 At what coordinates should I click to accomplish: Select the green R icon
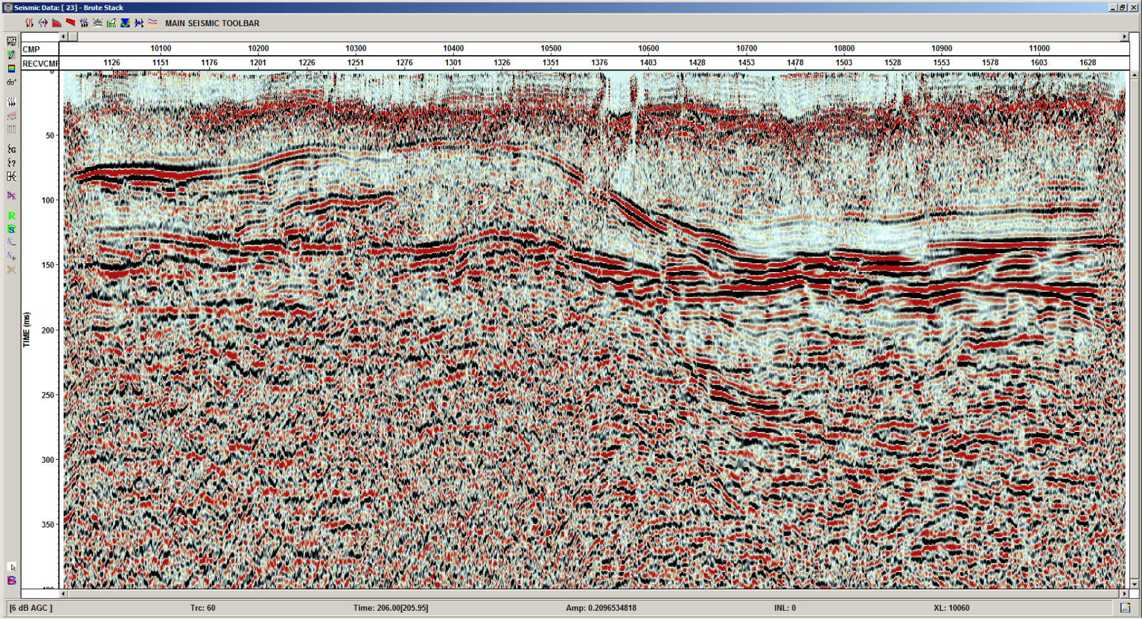click(x=11, y=216)
